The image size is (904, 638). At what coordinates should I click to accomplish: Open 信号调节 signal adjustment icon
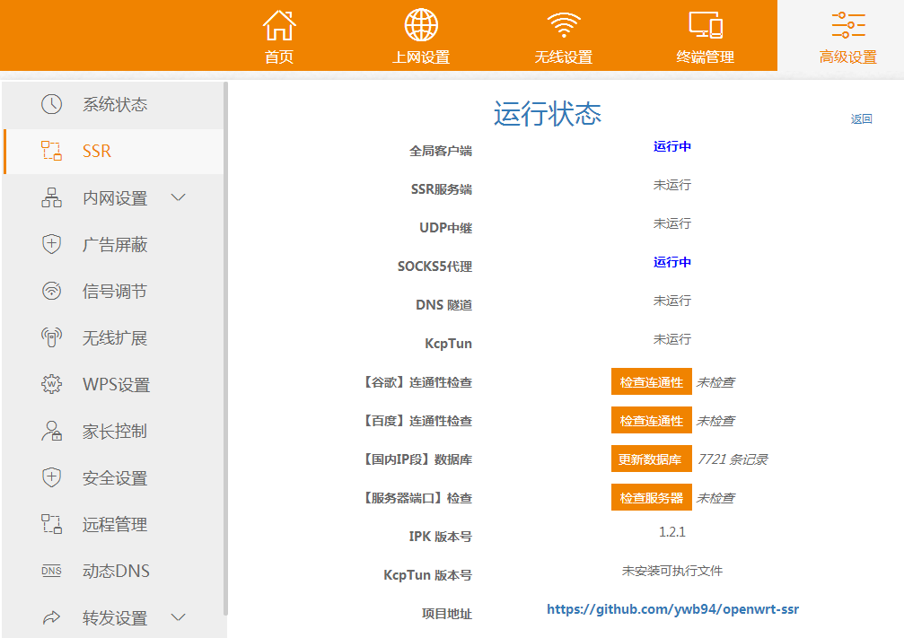(x=51, y=291)
